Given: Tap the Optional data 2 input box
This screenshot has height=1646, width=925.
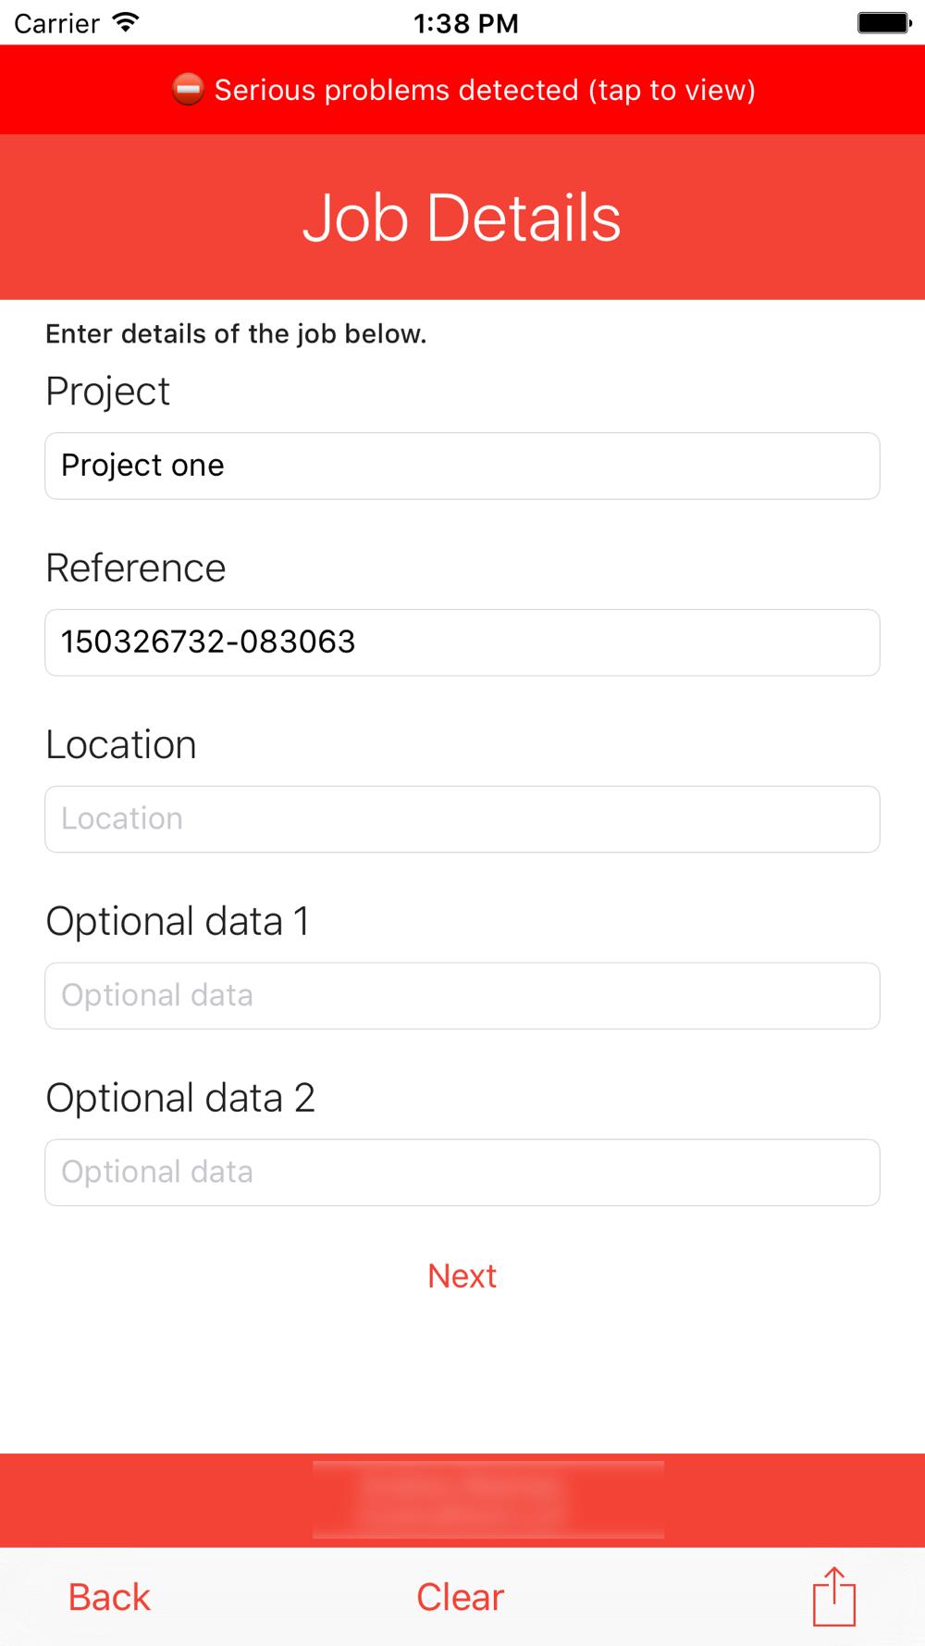Looking at the screenshot, I should click(x=462, y=1172).
